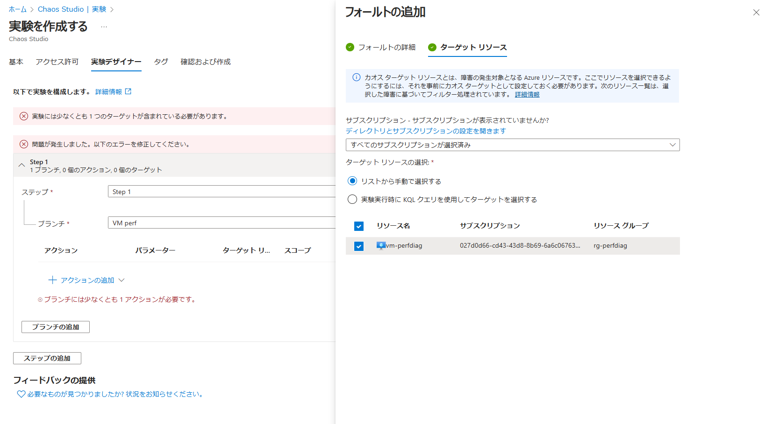The width and height of the screenshot is (772, 424).
Task: Uncheck the vm-perfdiag row checkbox
Action: (x=359, y=246)
